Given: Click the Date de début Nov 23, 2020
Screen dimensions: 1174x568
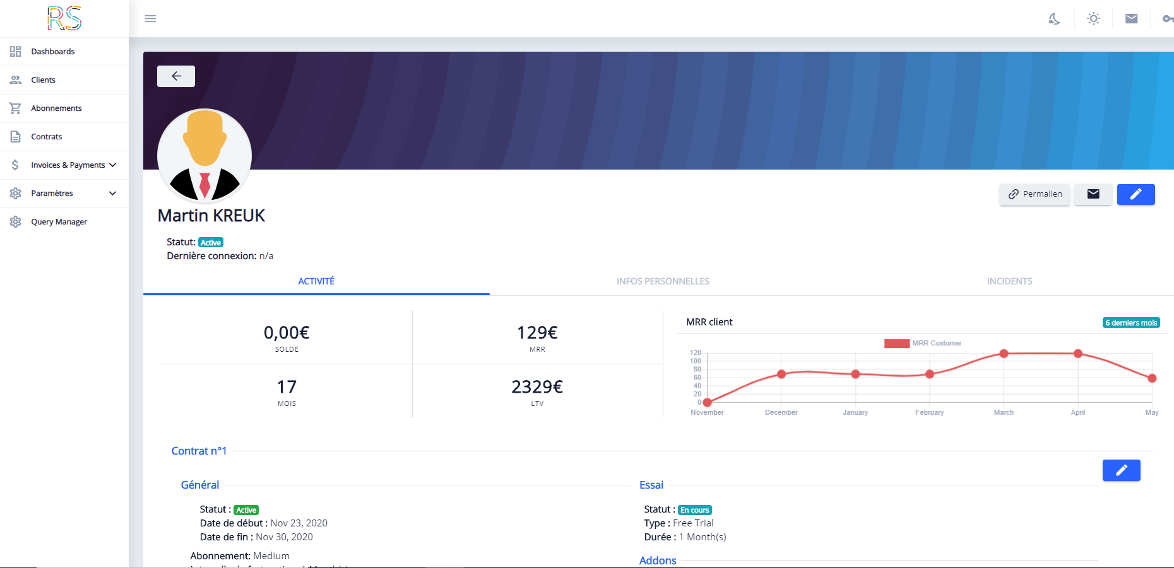Looking at the screenshot, I should coord(264,523).
